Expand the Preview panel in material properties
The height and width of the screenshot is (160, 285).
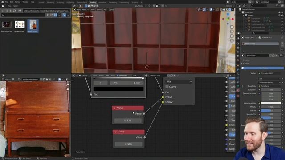point(246,60)
